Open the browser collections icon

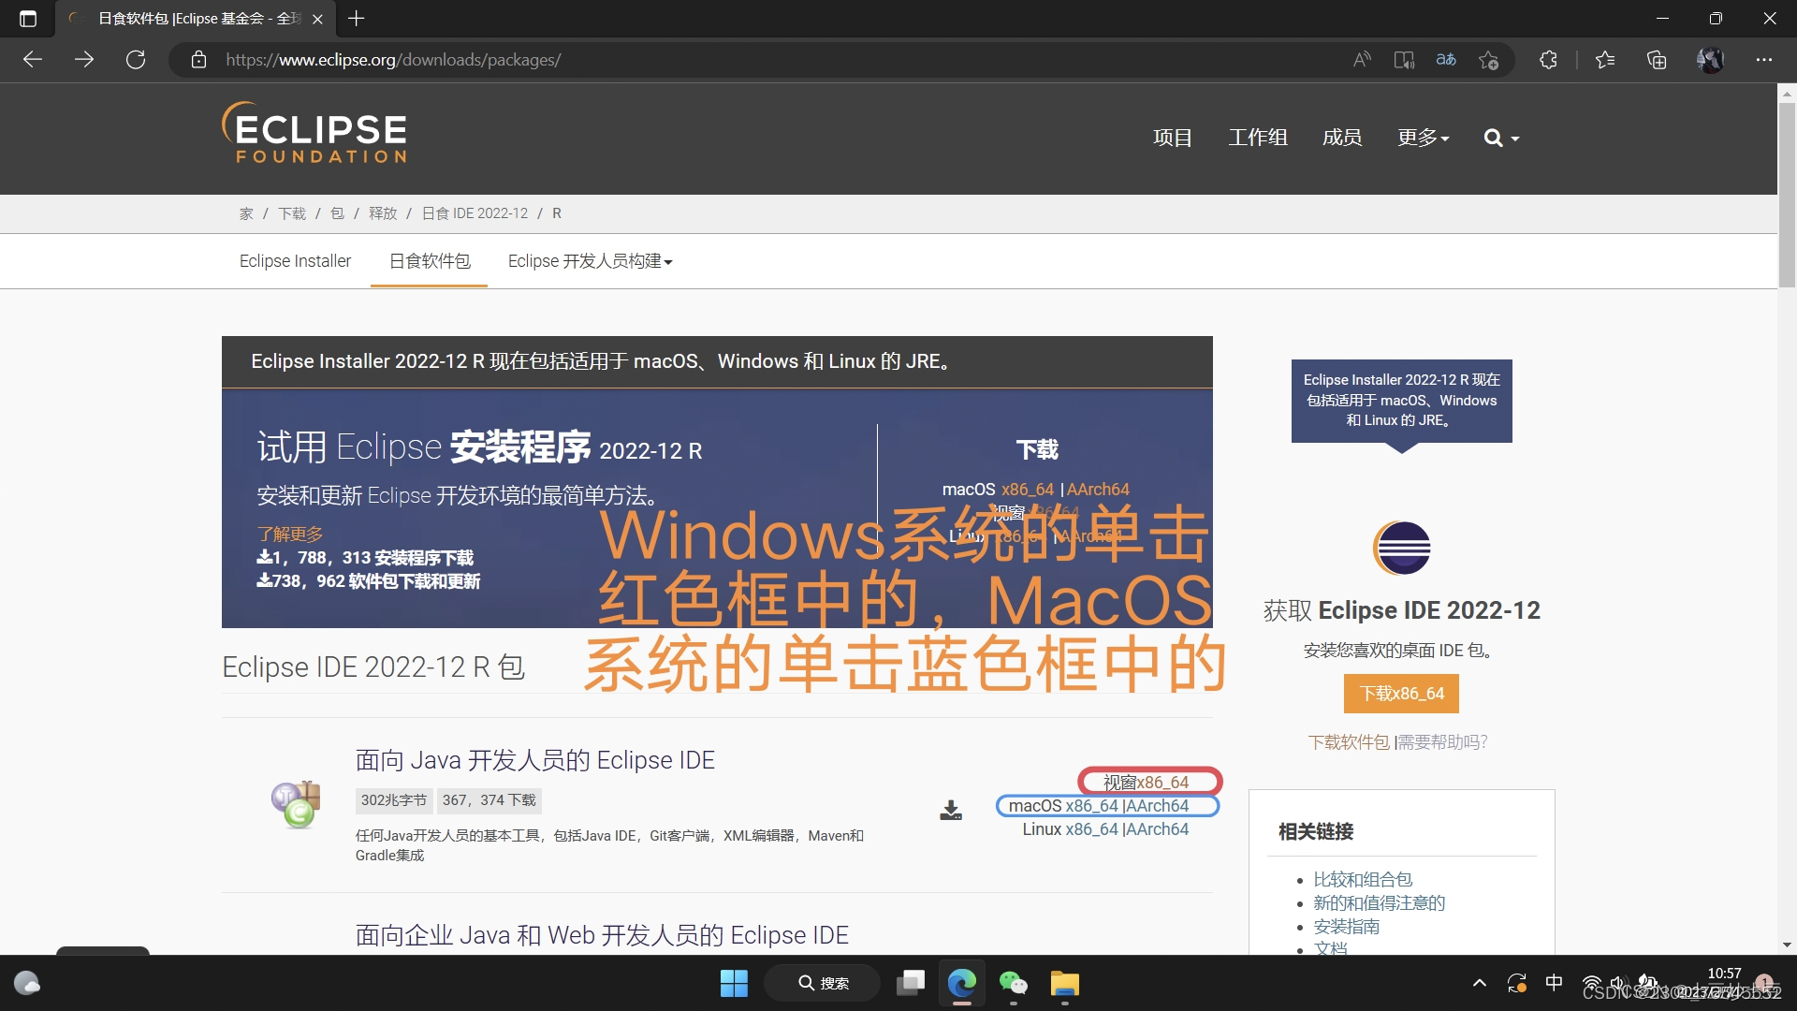click(1657, 60)
